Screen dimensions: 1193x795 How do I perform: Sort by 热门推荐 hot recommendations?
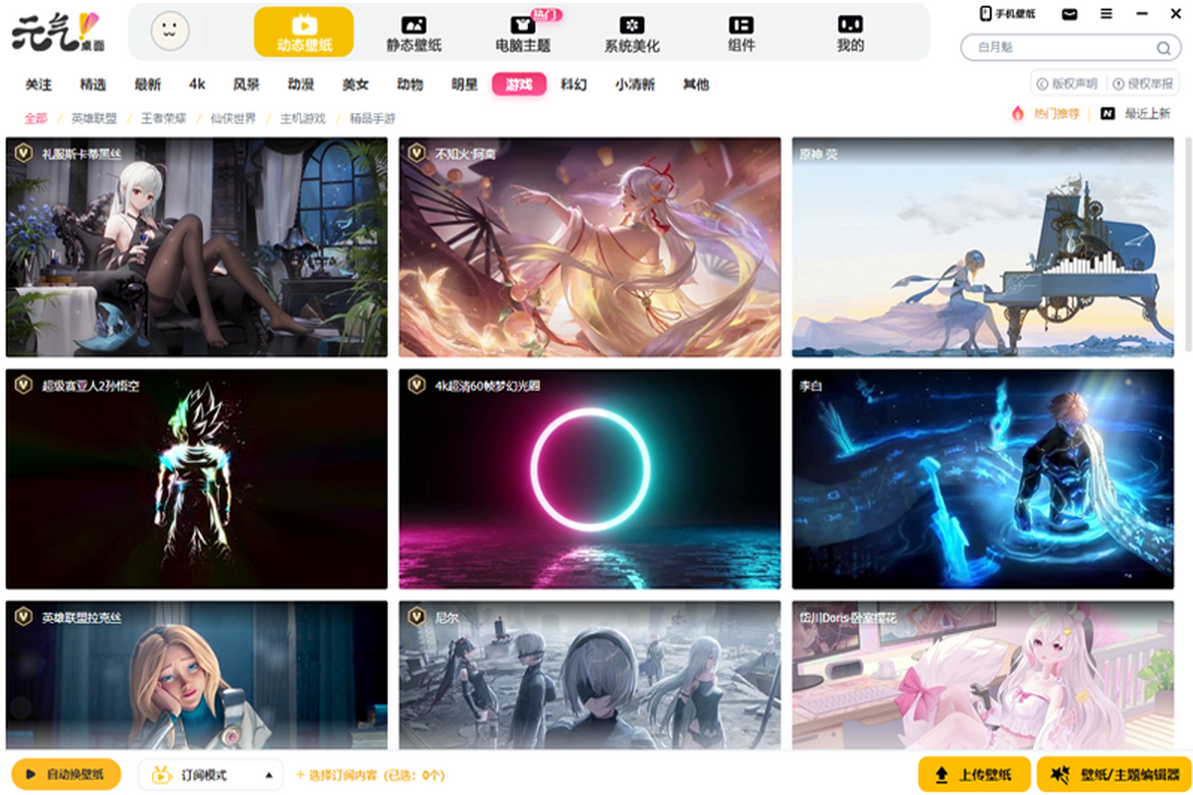pos(1046,113)
